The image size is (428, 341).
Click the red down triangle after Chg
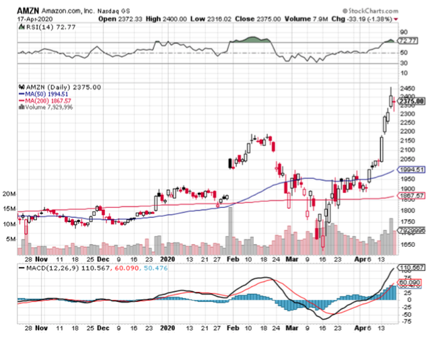pyautogui.click(x=396, y=19)
